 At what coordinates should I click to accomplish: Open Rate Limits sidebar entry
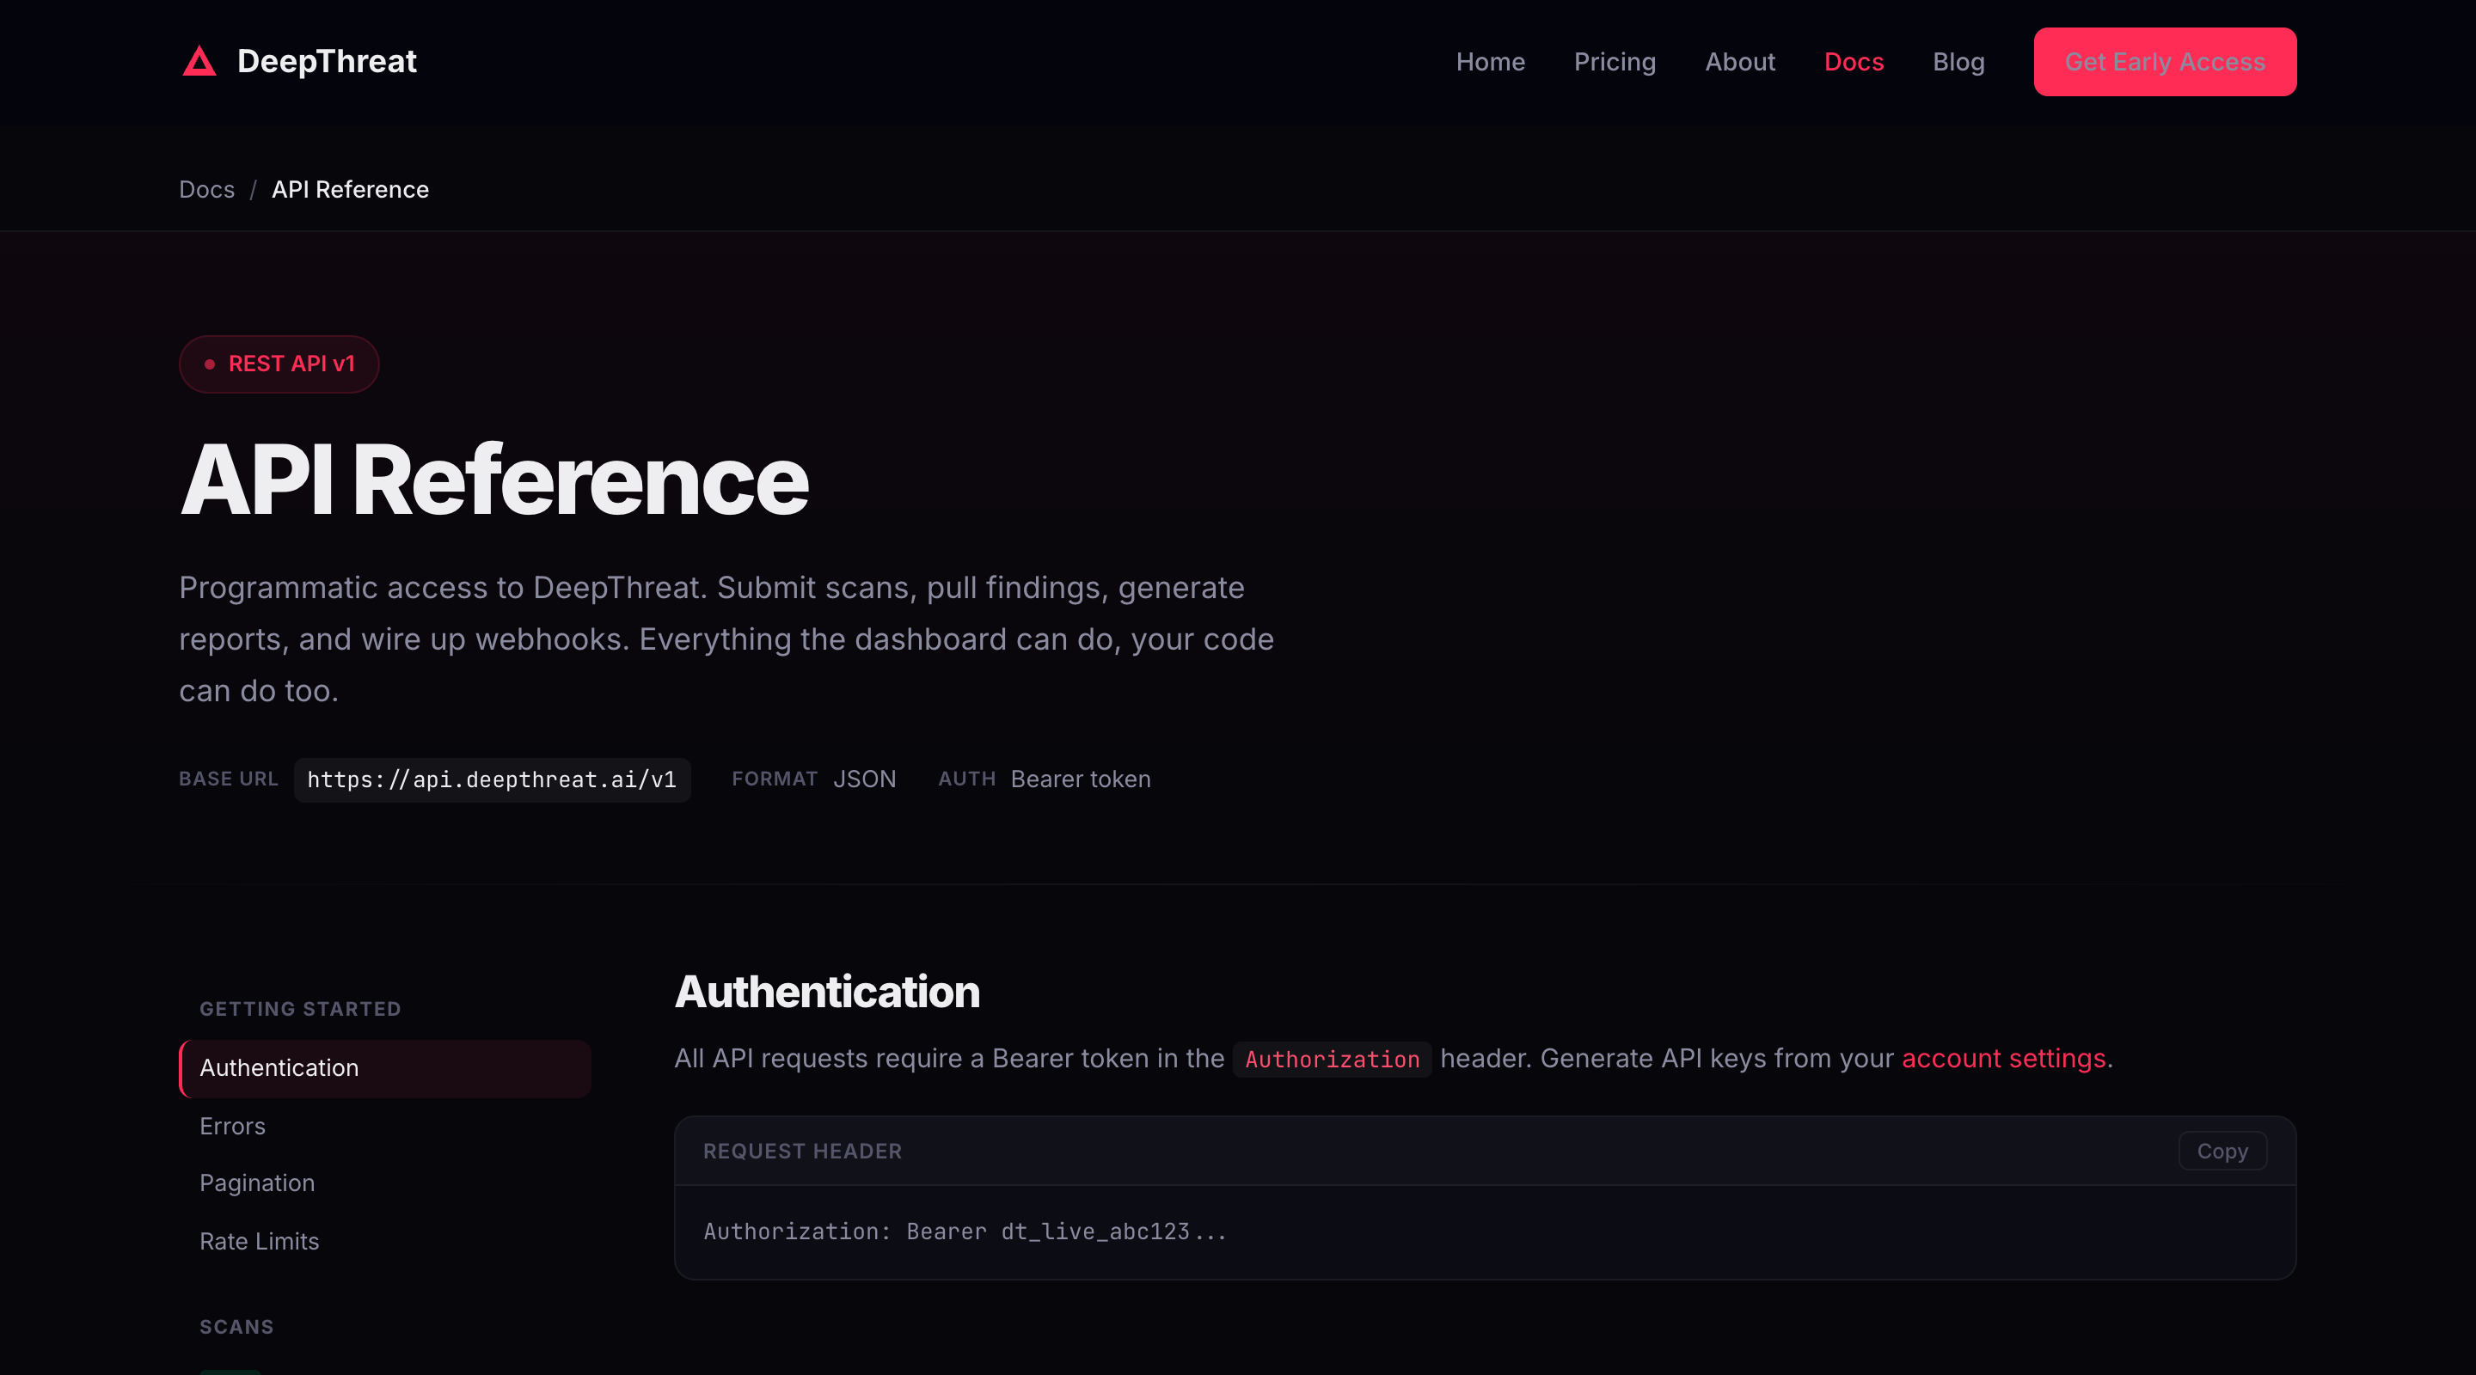click(259, 1242)
